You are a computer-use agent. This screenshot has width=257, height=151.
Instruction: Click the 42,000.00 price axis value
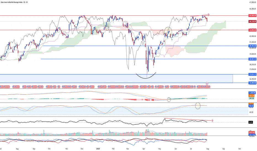(253, 36)
